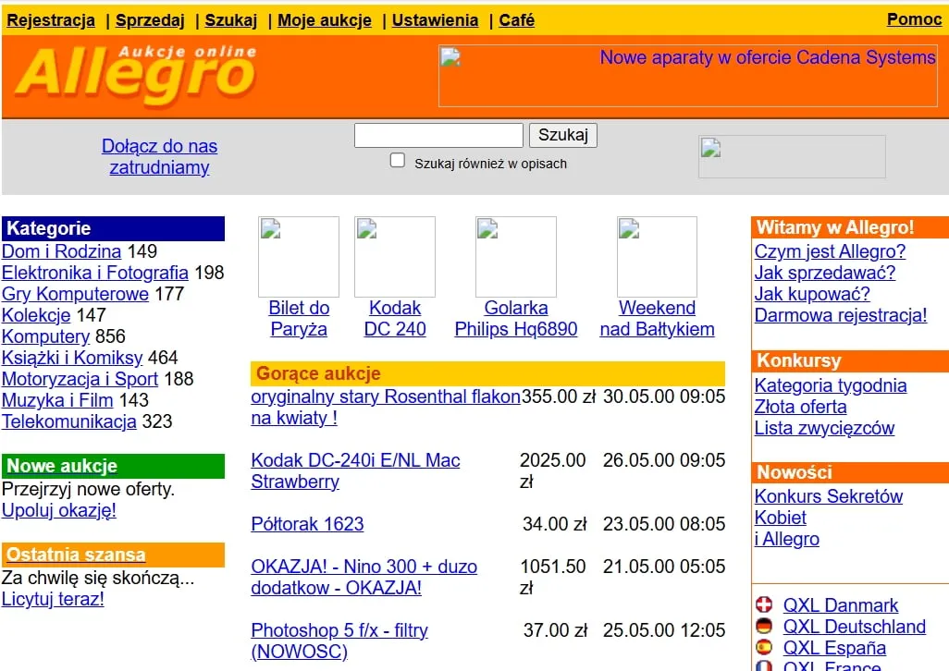
Task: Click the Kodak DC 240 thumbnail image
Action: [394, 257]
